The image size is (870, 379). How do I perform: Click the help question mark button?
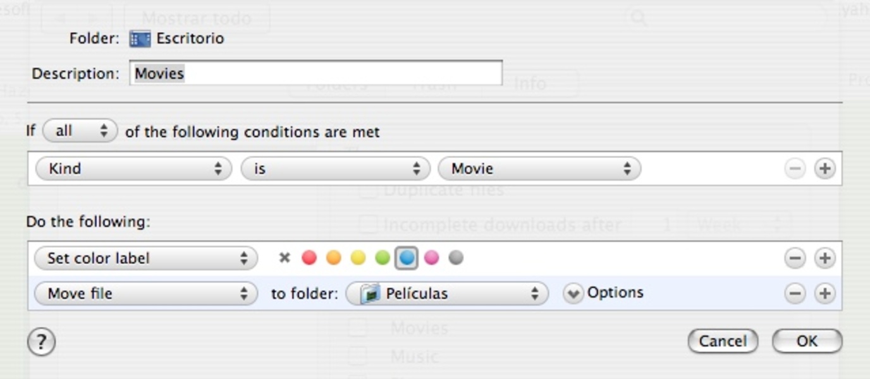pyautogui.click(x=41, y=342)
